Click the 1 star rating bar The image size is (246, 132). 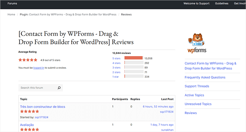134,76
